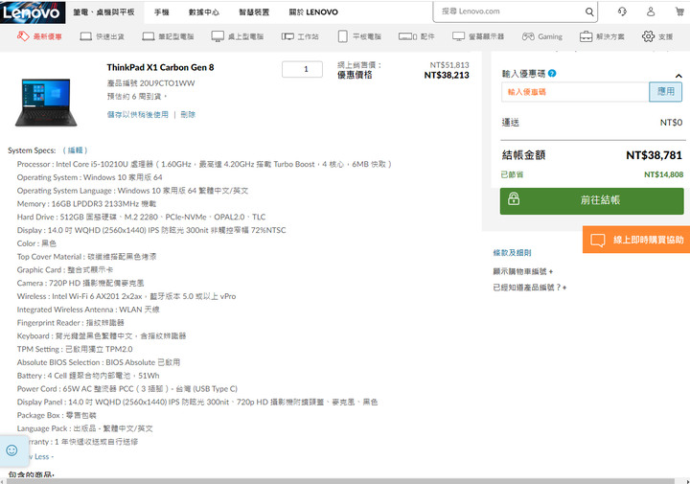Click the 快速出貨 laptop icon

[x=86, y=36]
